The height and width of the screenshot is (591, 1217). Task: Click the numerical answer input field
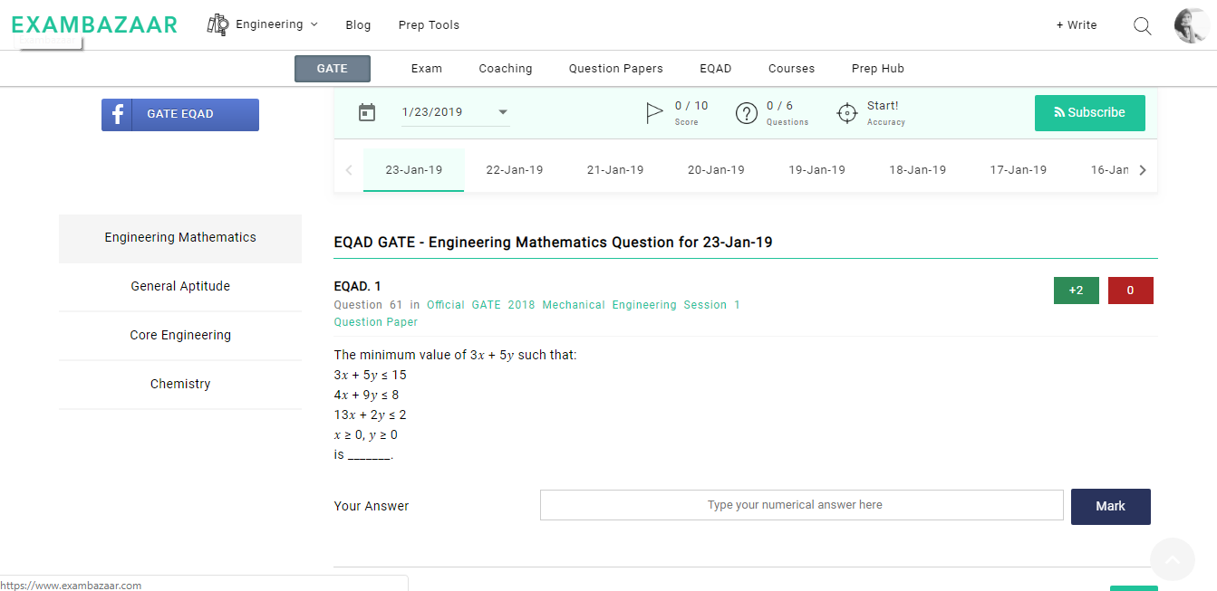[801, 505]
